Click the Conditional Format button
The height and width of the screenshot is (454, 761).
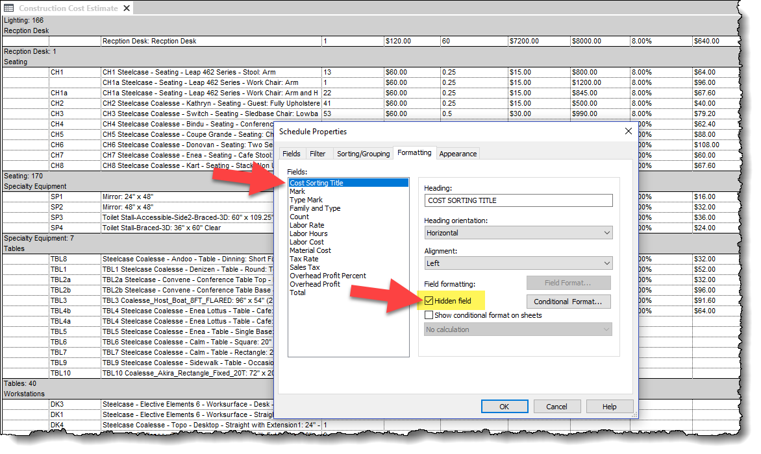tap(569, 301)
